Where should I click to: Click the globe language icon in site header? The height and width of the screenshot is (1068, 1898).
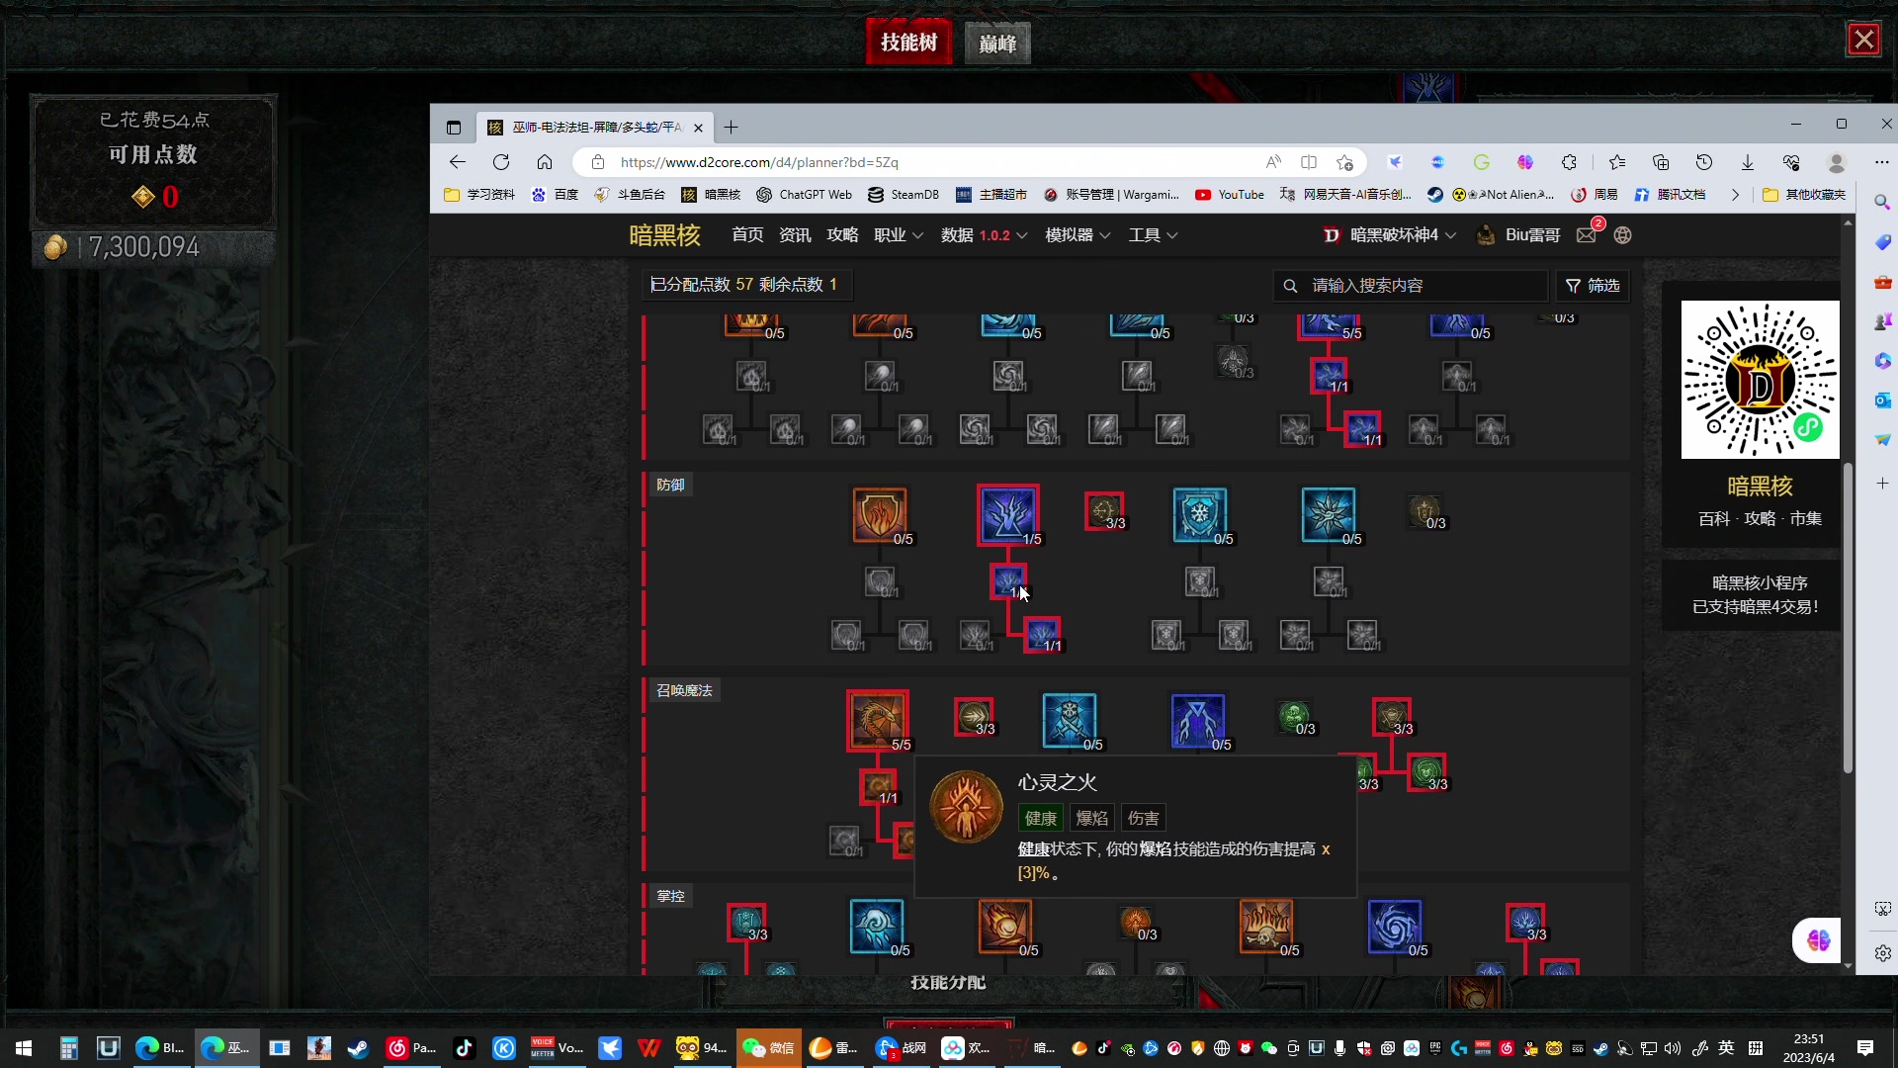click(1622, 235)
